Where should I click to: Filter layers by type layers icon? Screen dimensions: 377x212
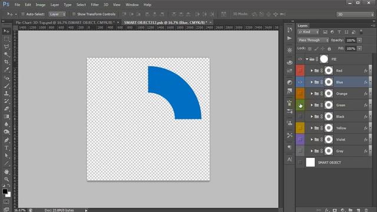pyautogui.click(x=339, y=32)
